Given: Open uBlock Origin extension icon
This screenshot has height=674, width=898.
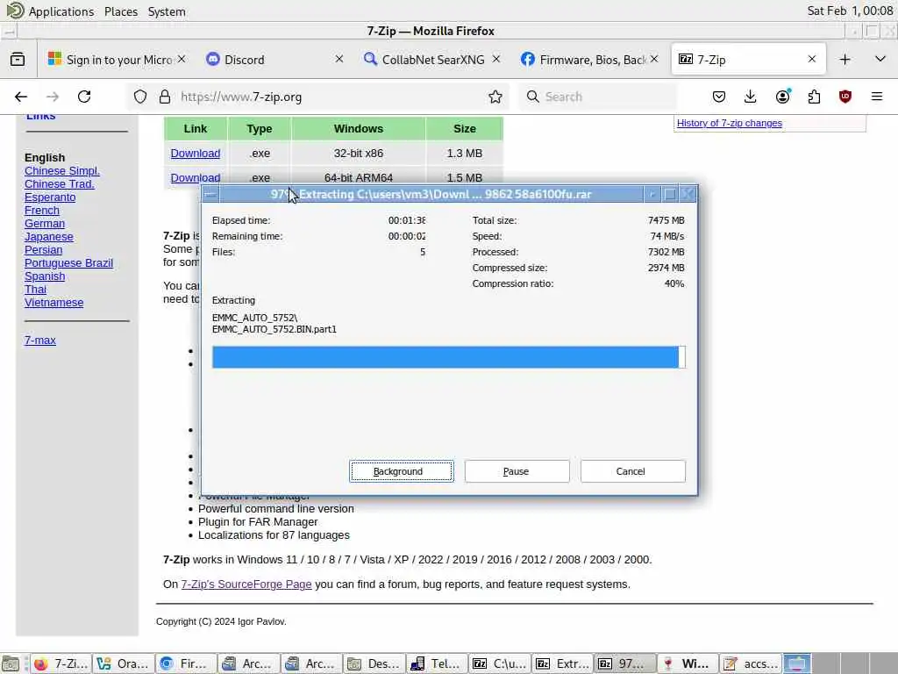Looking at the screenshot, I should tap(845, 97).
